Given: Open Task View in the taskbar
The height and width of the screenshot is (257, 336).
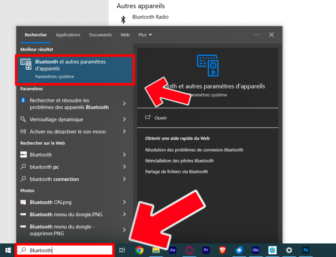Looking at the screenshot, I should pyautogui.click(x=122, y=250).
